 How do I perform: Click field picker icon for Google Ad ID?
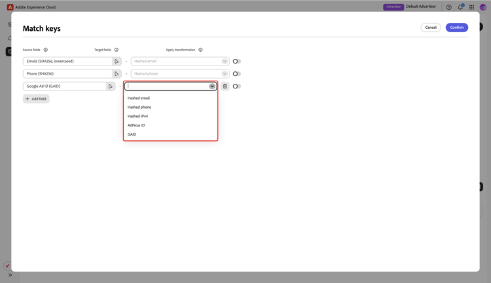[x=111, y=86]
